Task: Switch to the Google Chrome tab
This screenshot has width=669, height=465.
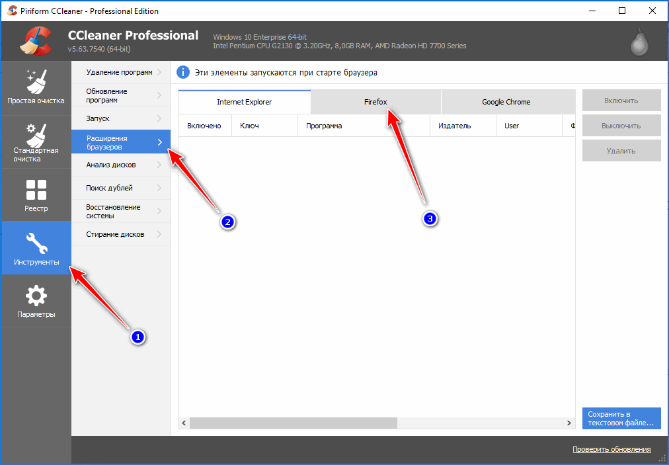Action: (x=506, y=102)
